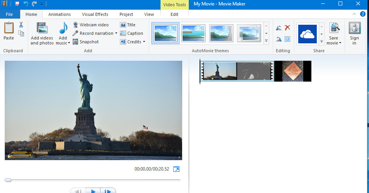Save project from quick access toolbar
The image size is (369, 193).
(x=17, y=4)
